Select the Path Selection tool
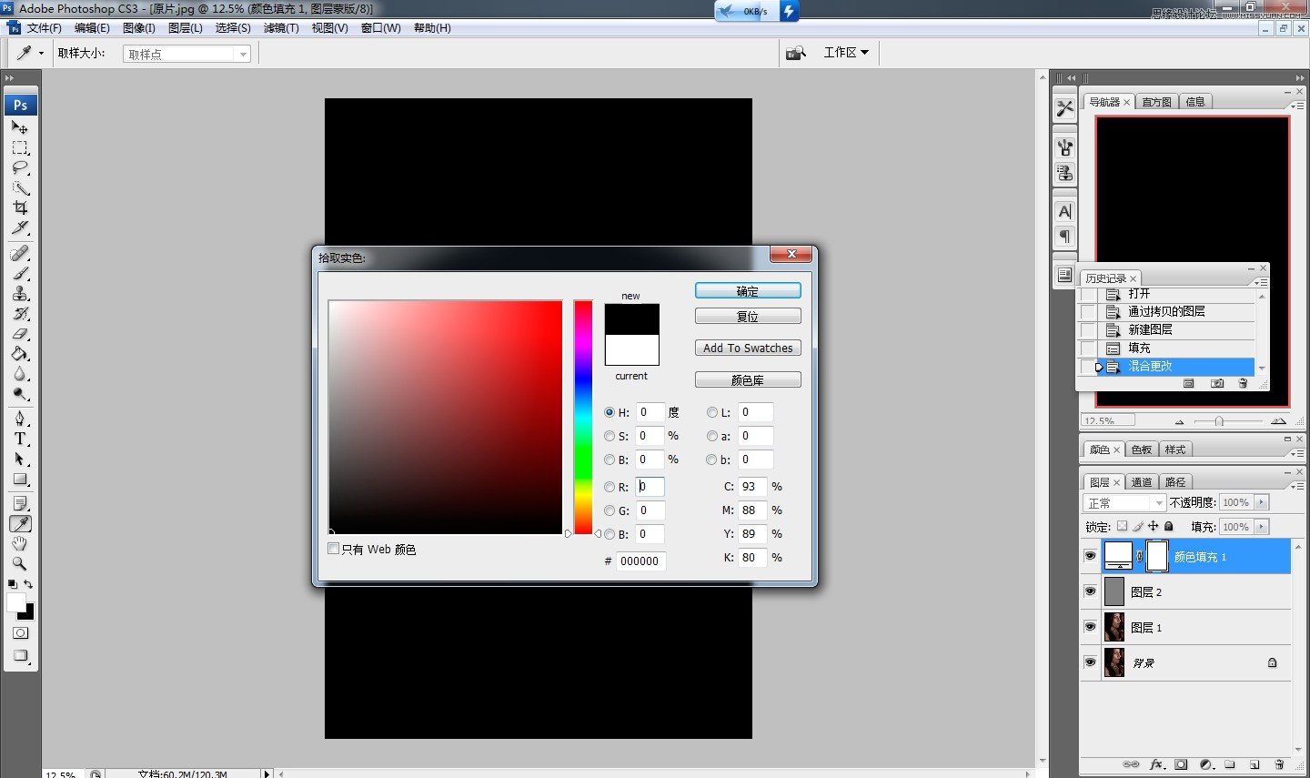 point(20,460)
